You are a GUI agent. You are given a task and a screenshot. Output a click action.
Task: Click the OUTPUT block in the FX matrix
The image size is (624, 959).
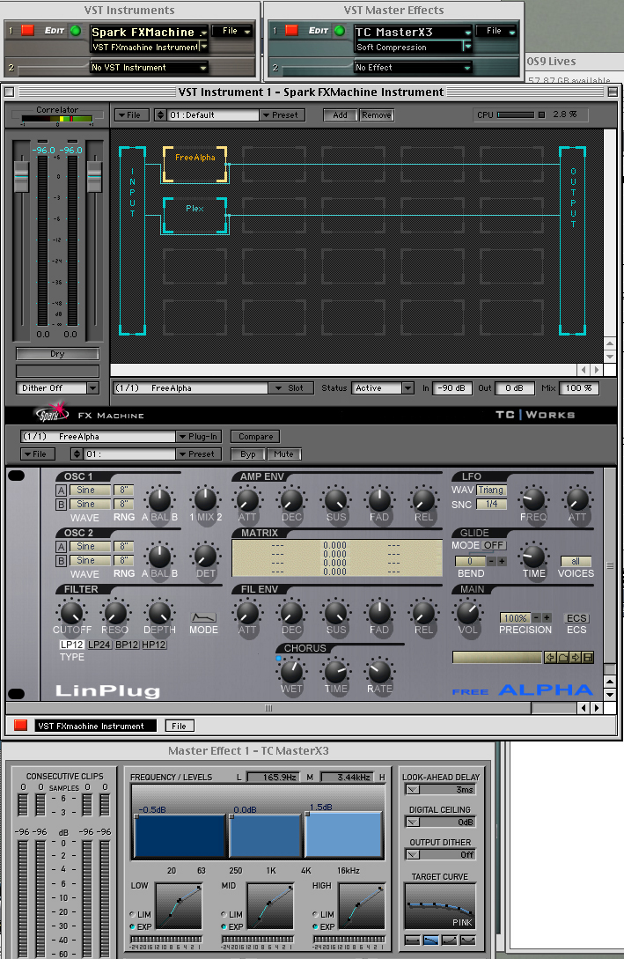click(x=573, y=241)
